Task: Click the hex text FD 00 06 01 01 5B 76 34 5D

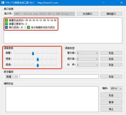Action: [41, 20]
